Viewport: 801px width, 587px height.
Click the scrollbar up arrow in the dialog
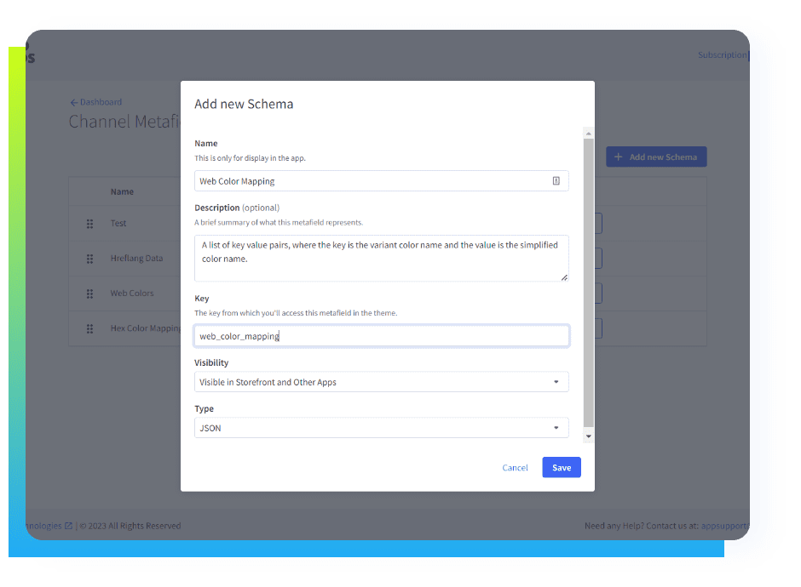588,133
